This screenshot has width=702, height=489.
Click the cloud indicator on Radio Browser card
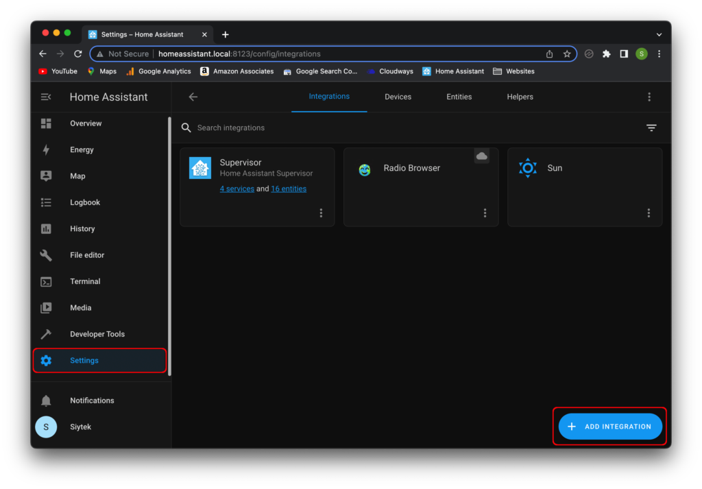[x=482, y=156]
